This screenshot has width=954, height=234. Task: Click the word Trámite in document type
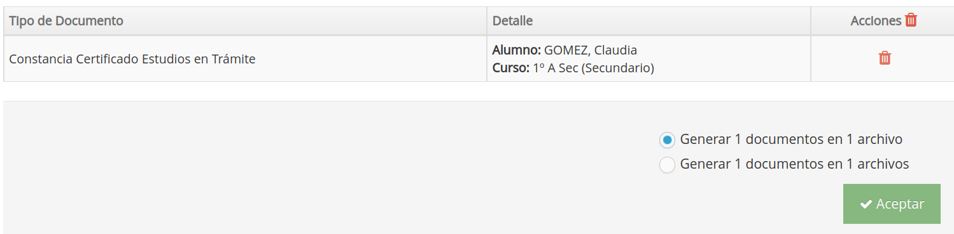[x=233, y=59]
